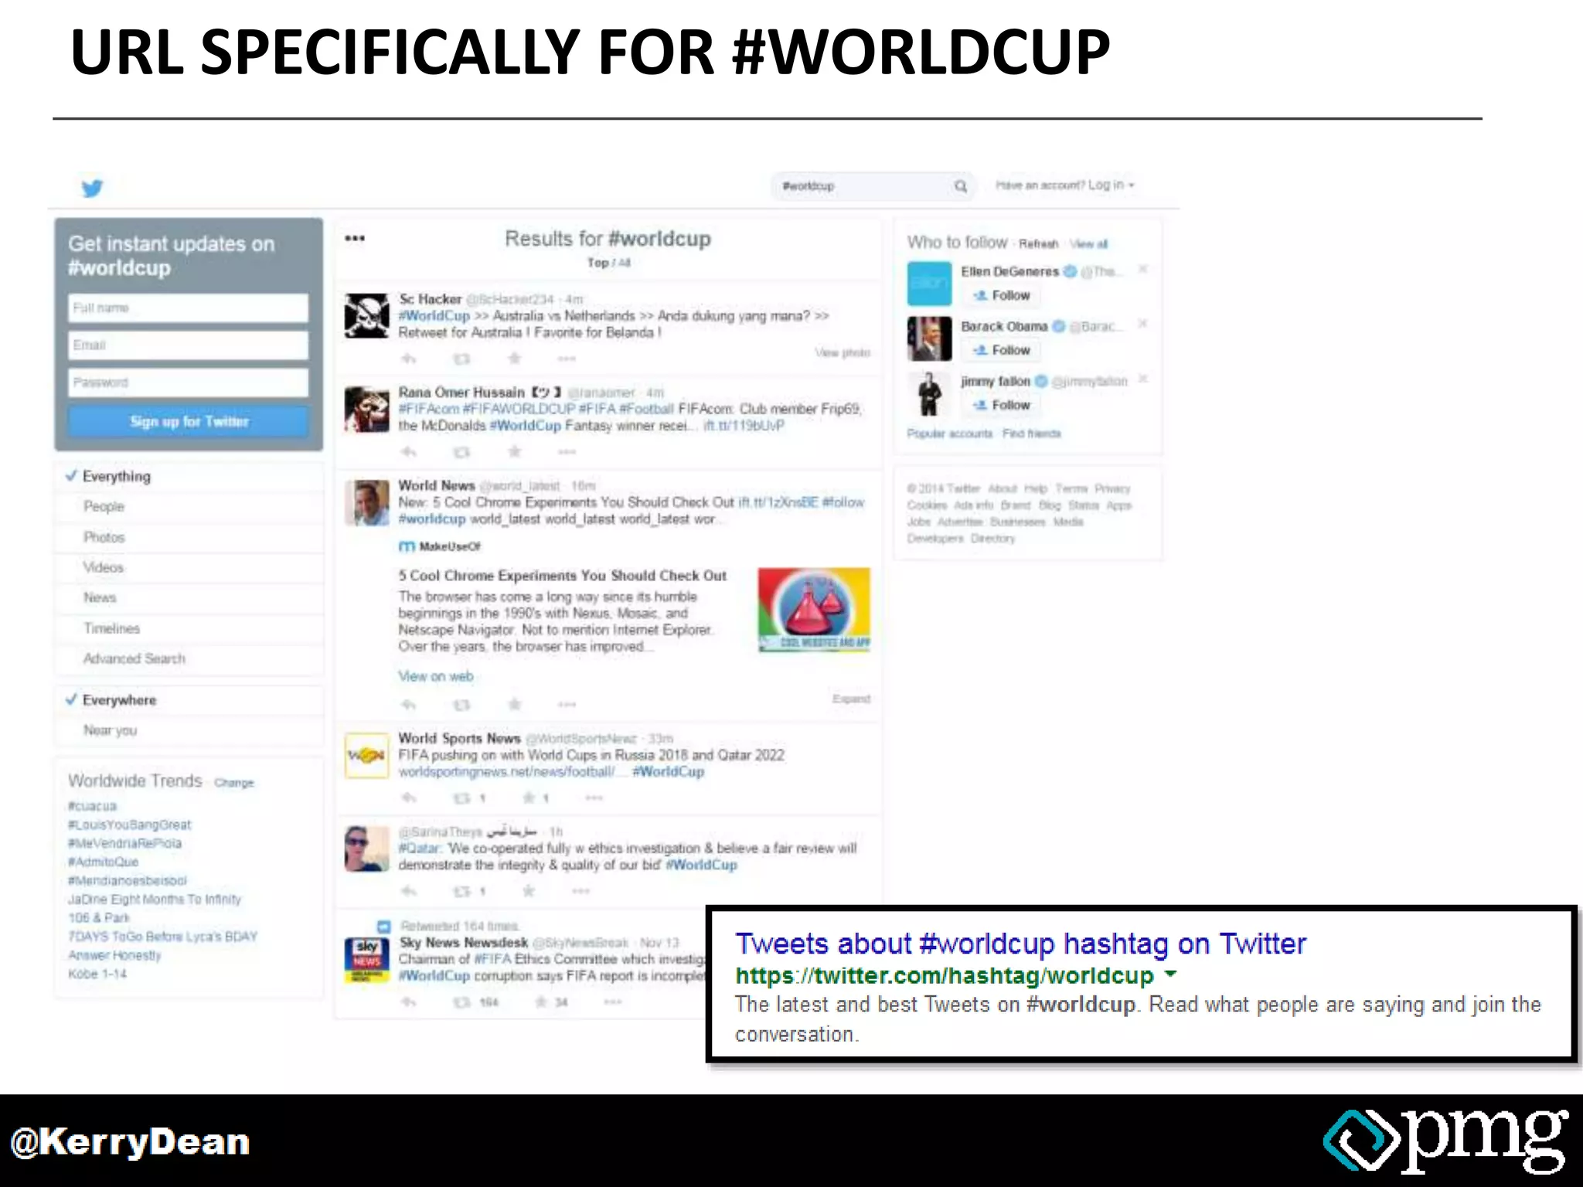This screenshot has height=1187, width=1583.
Task: Open the World Sports News avatar
Action: [366, 755]
